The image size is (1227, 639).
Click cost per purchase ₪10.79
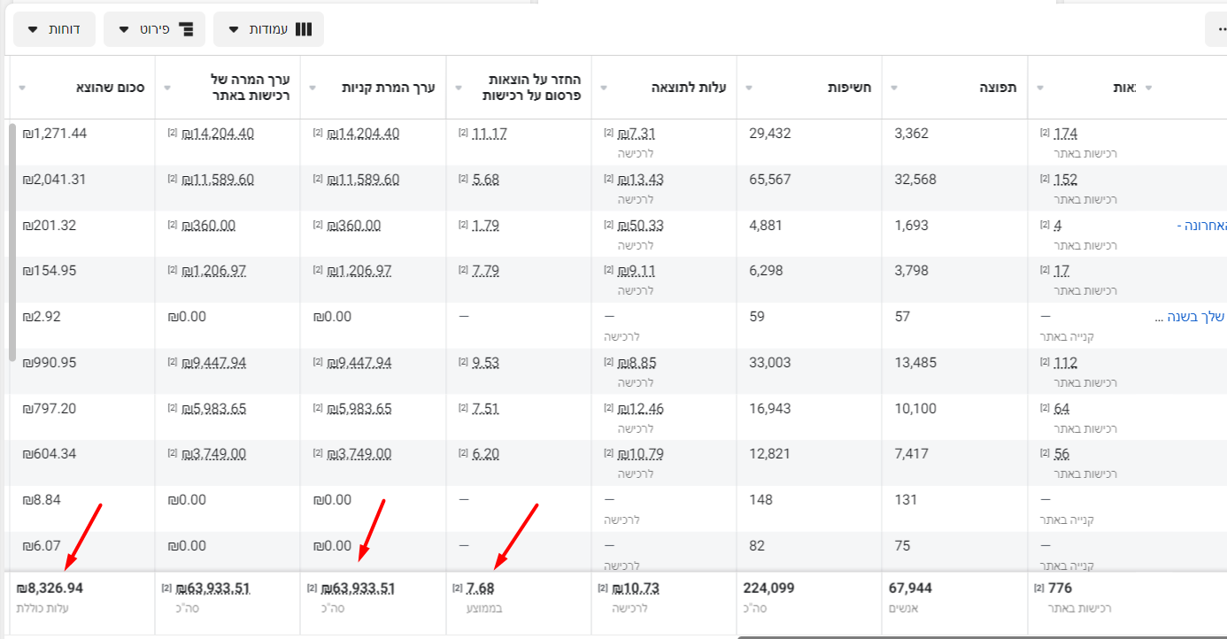(641, 453)
